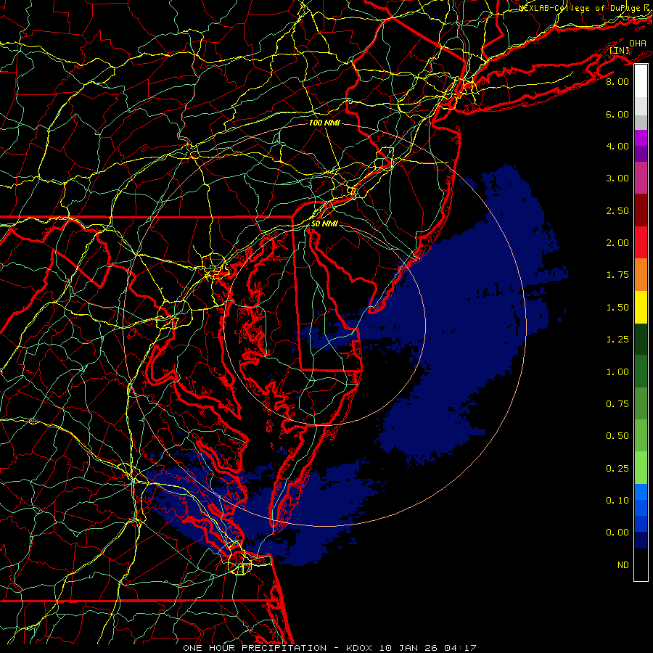
Task: Click the ONE HOUR PRECIPITATION title text
Action: [x=255, y=648]
